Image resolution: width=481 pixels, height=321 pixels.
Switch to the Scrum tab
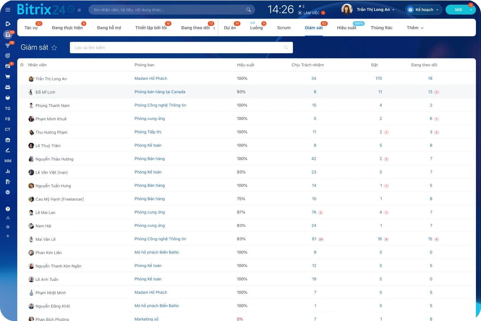pyautogui.click(x=284, y=28)
